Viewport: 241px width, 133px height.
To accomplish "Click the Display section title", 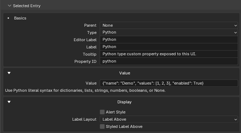I will click(125, 102).
